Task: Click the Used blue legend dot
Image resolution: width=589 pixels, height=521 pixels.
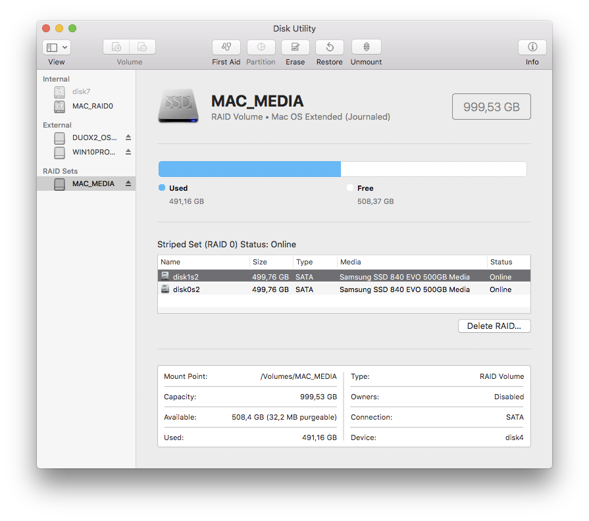Action: (x=162, y=187)
